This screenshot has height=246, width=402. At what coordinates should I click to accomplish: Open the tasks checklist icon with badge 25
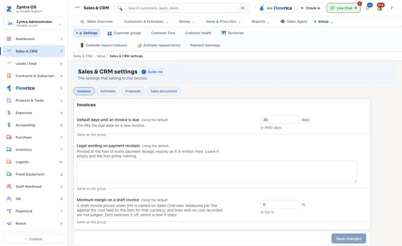[x=368, y=8]
